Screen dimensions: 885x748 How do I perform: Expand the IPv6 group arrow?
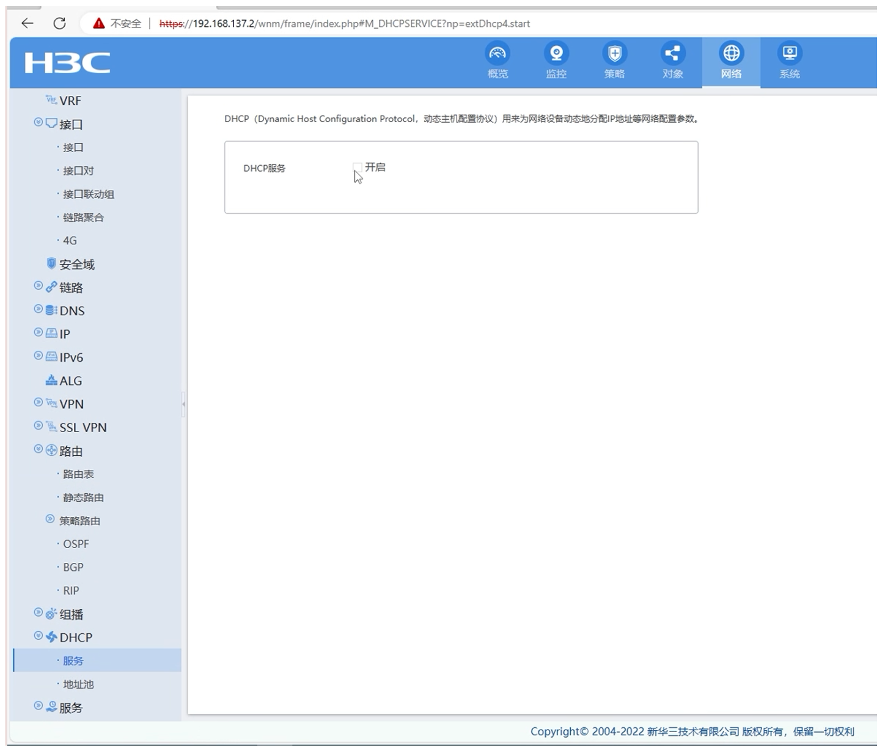39,356
